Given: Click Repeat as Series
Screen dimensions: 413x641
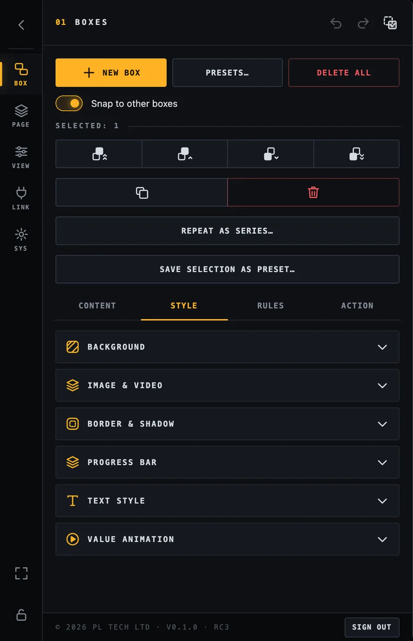Looking at the screenshot, I should pos(228,231).
